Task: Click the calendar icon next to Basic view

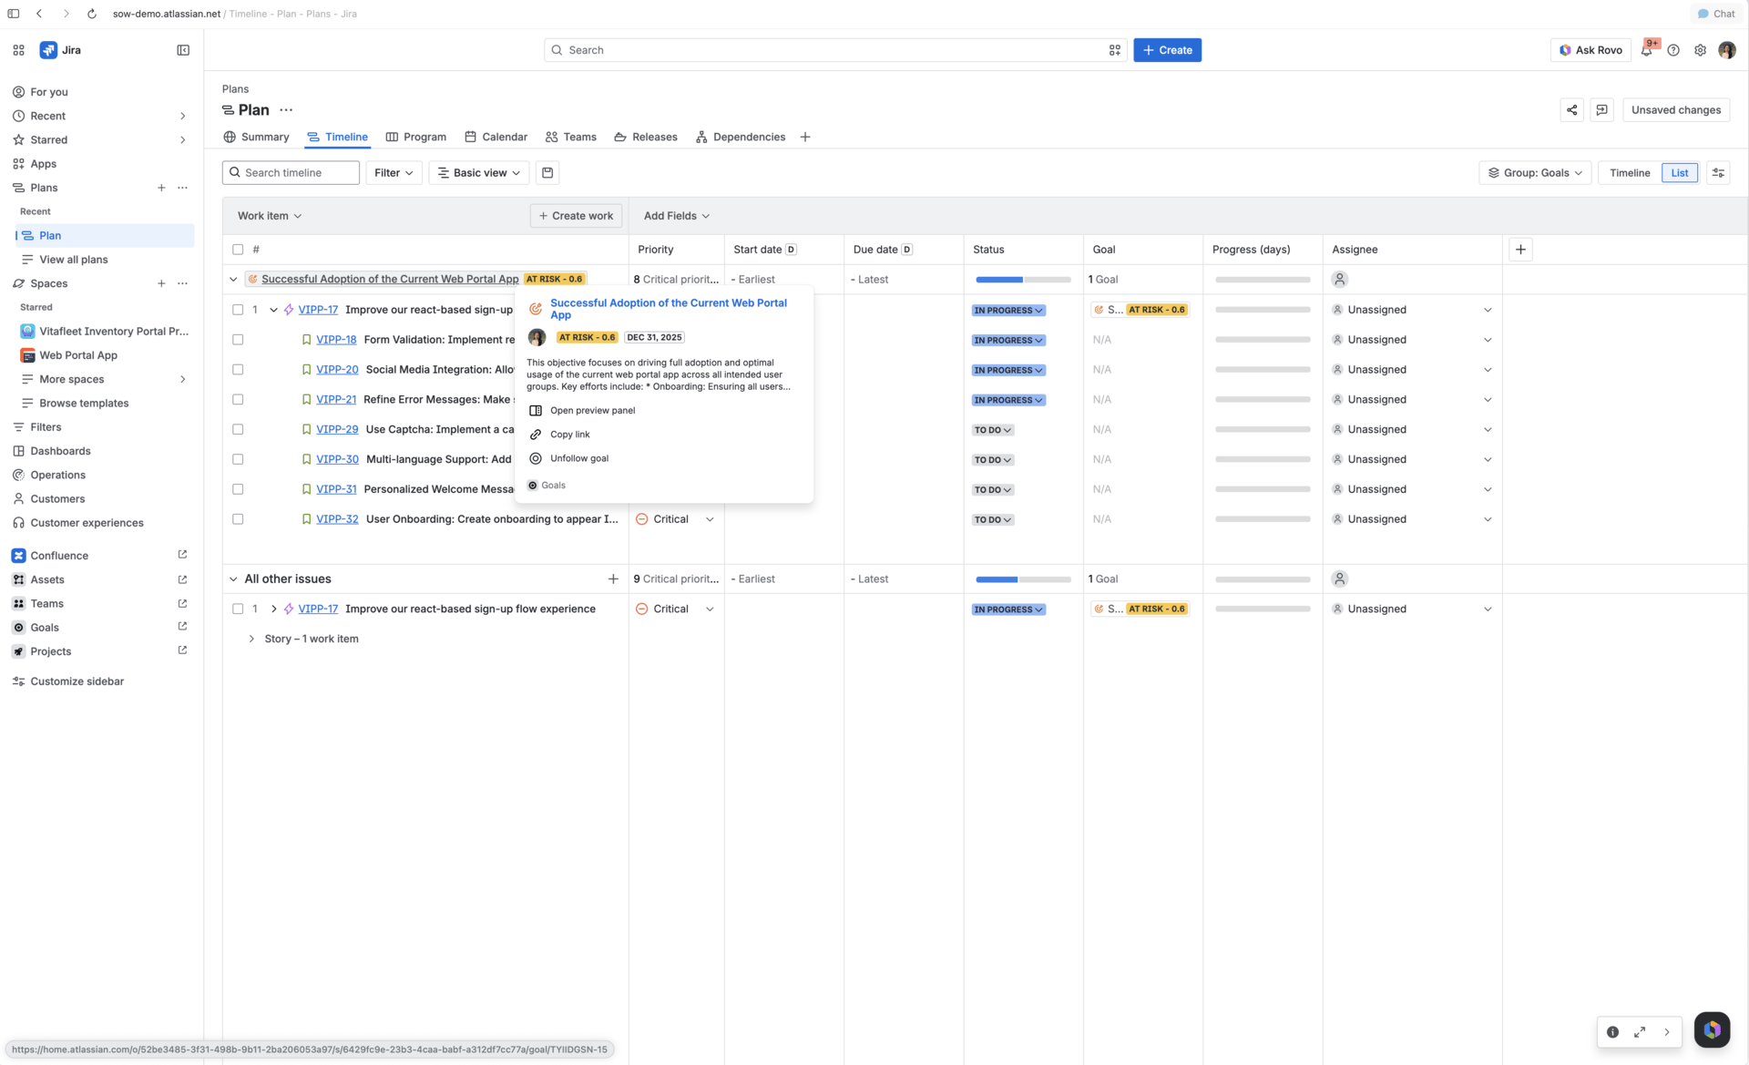Action: (547, 173)
